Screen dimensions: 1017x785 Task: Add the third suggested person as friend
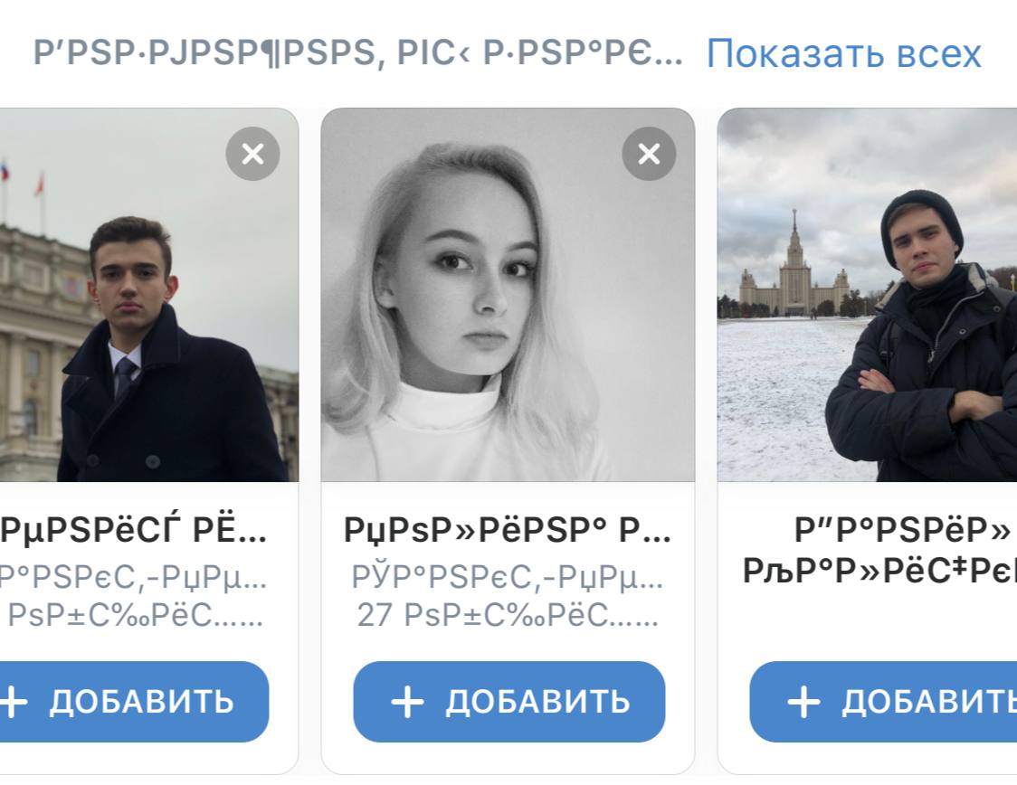pos(883,702)
